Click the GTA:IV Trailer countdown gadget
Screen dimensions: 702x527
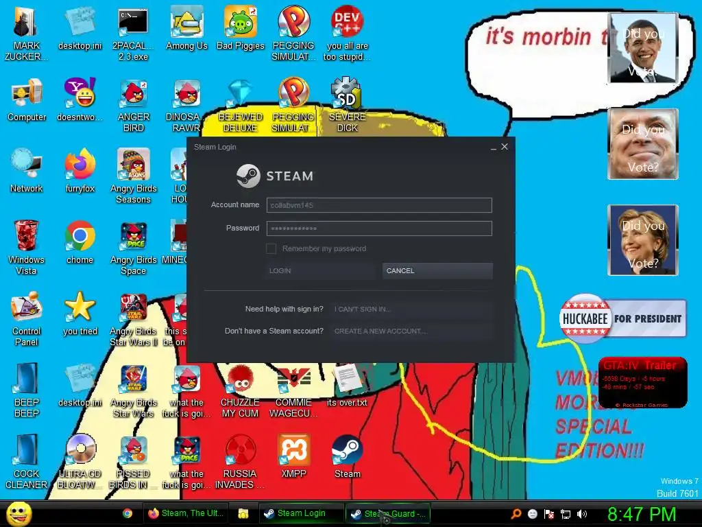tap(642, 383)
